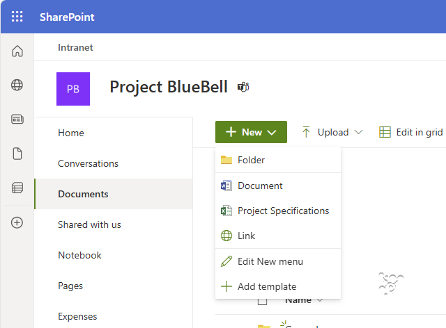
Task: Click the globe icon beside Link
Action: pyautogui.click(x=226, y=236)
